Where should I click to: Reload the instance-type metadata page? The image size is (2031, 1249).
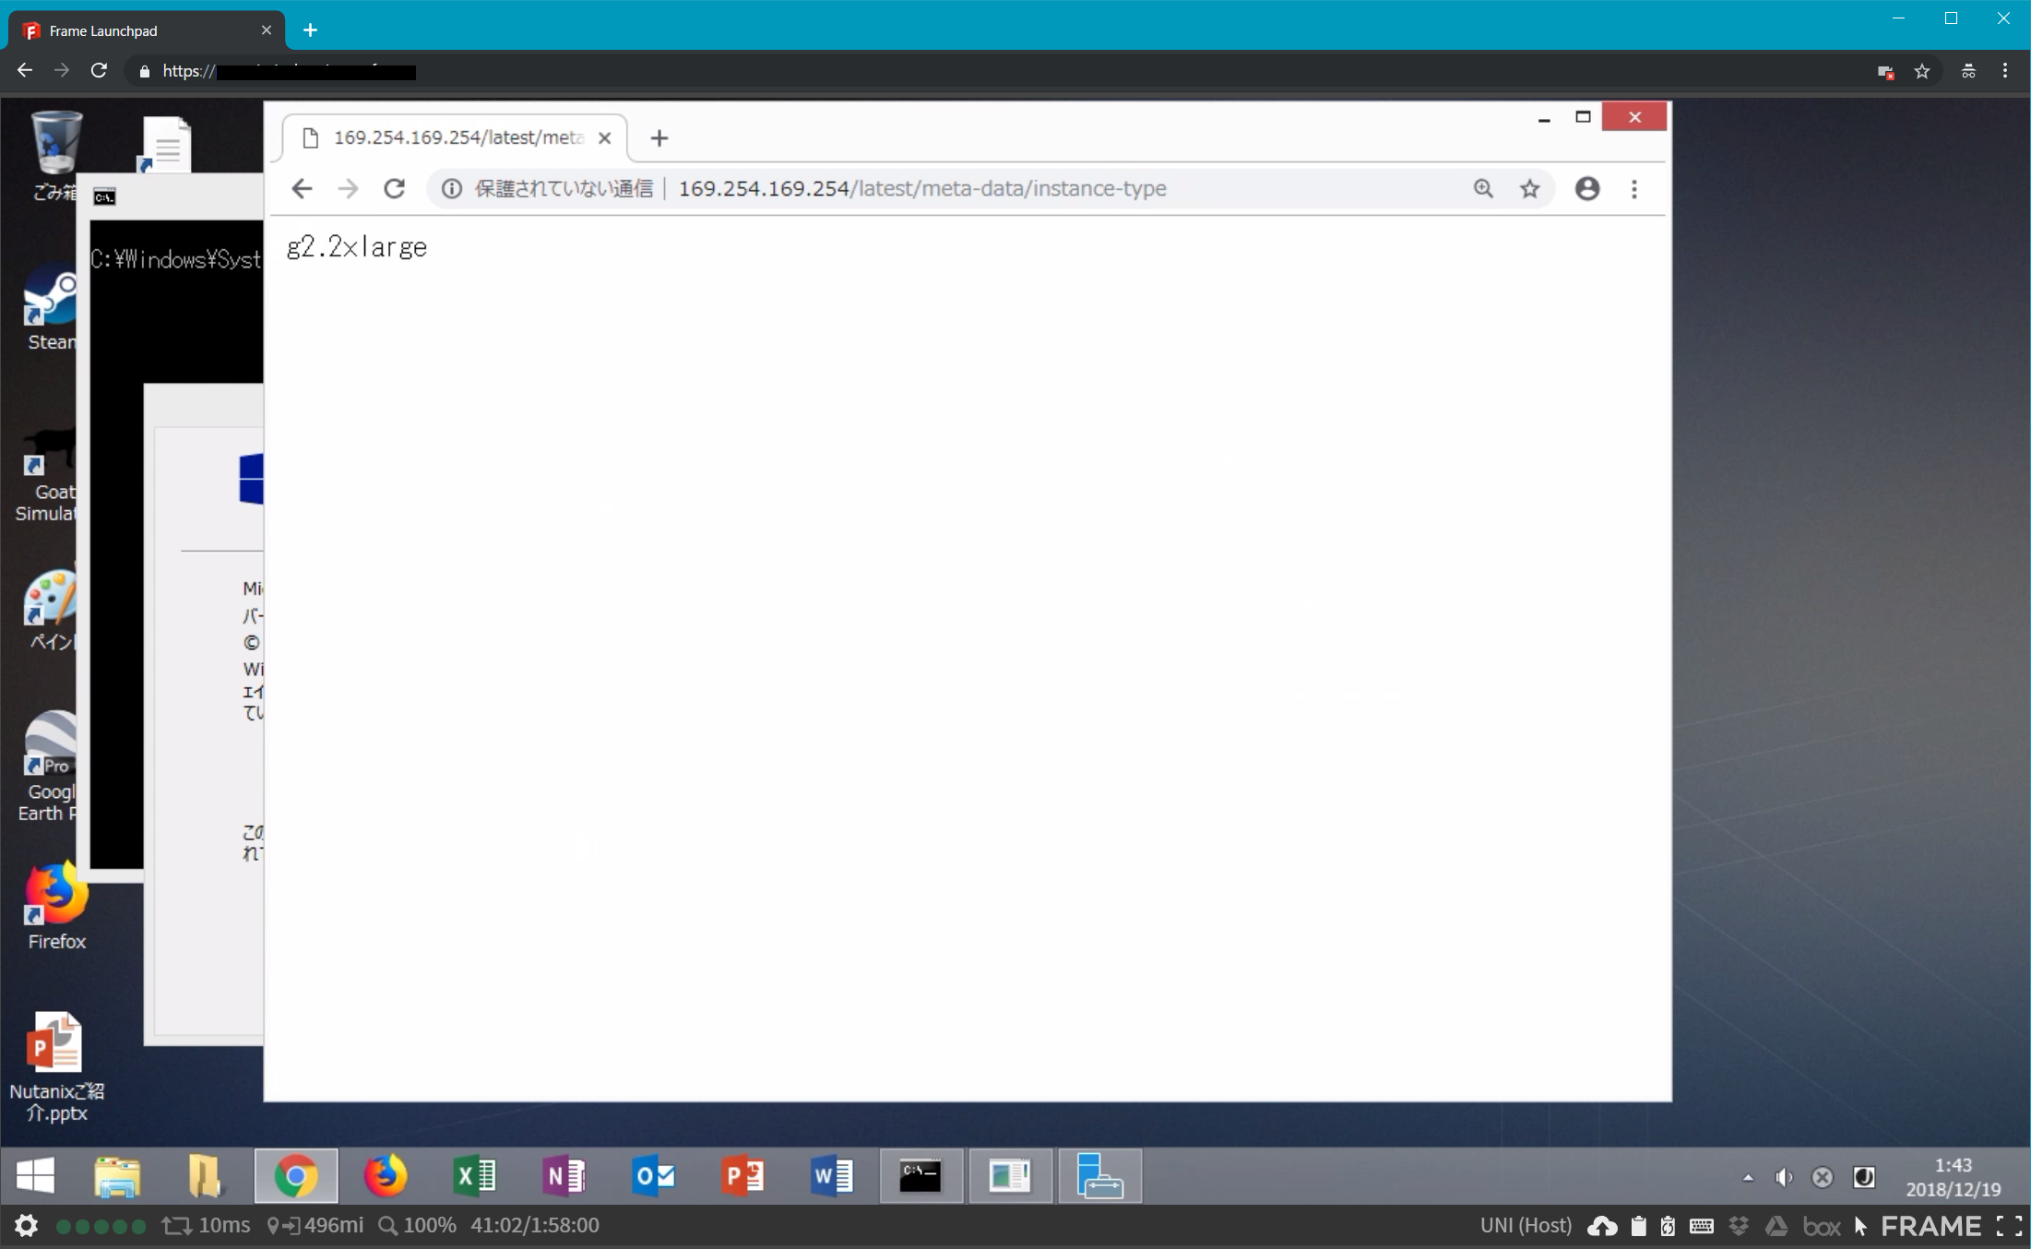click(x=395, y=189)
